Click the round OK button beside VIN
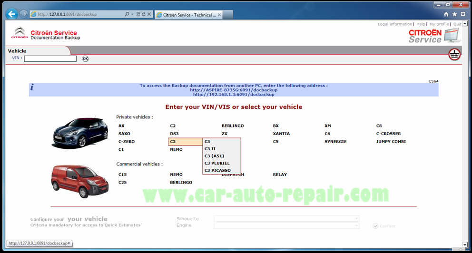 pyautogui.click(x=85, y=58)
